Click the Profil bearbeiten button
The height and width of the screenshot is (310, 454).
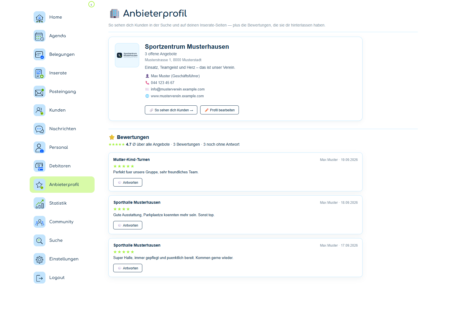(219, 110)
